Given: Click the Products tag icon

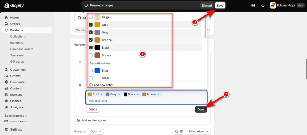Looking at the screenshot, I should (6, 30).
